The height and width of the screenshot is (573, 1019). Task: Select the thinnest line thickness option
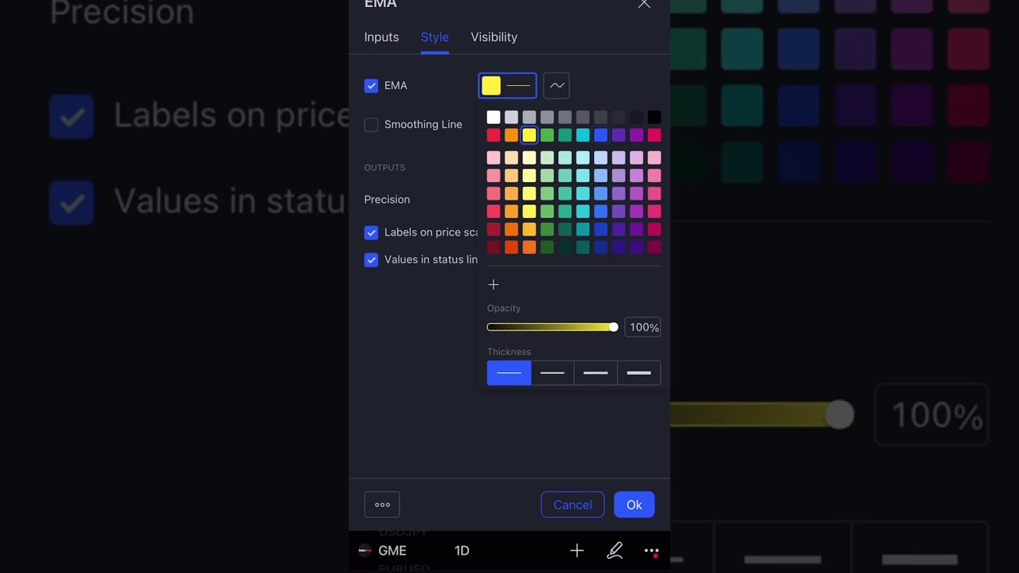pos(509,372)
